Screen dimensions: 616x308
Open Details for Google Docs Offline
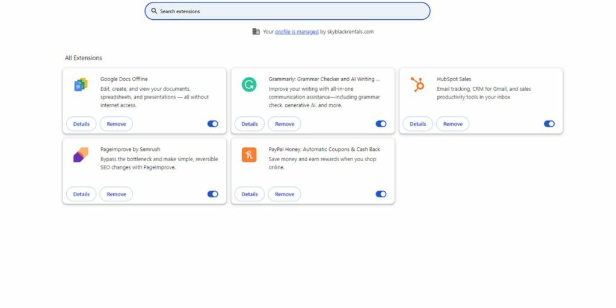81,124
